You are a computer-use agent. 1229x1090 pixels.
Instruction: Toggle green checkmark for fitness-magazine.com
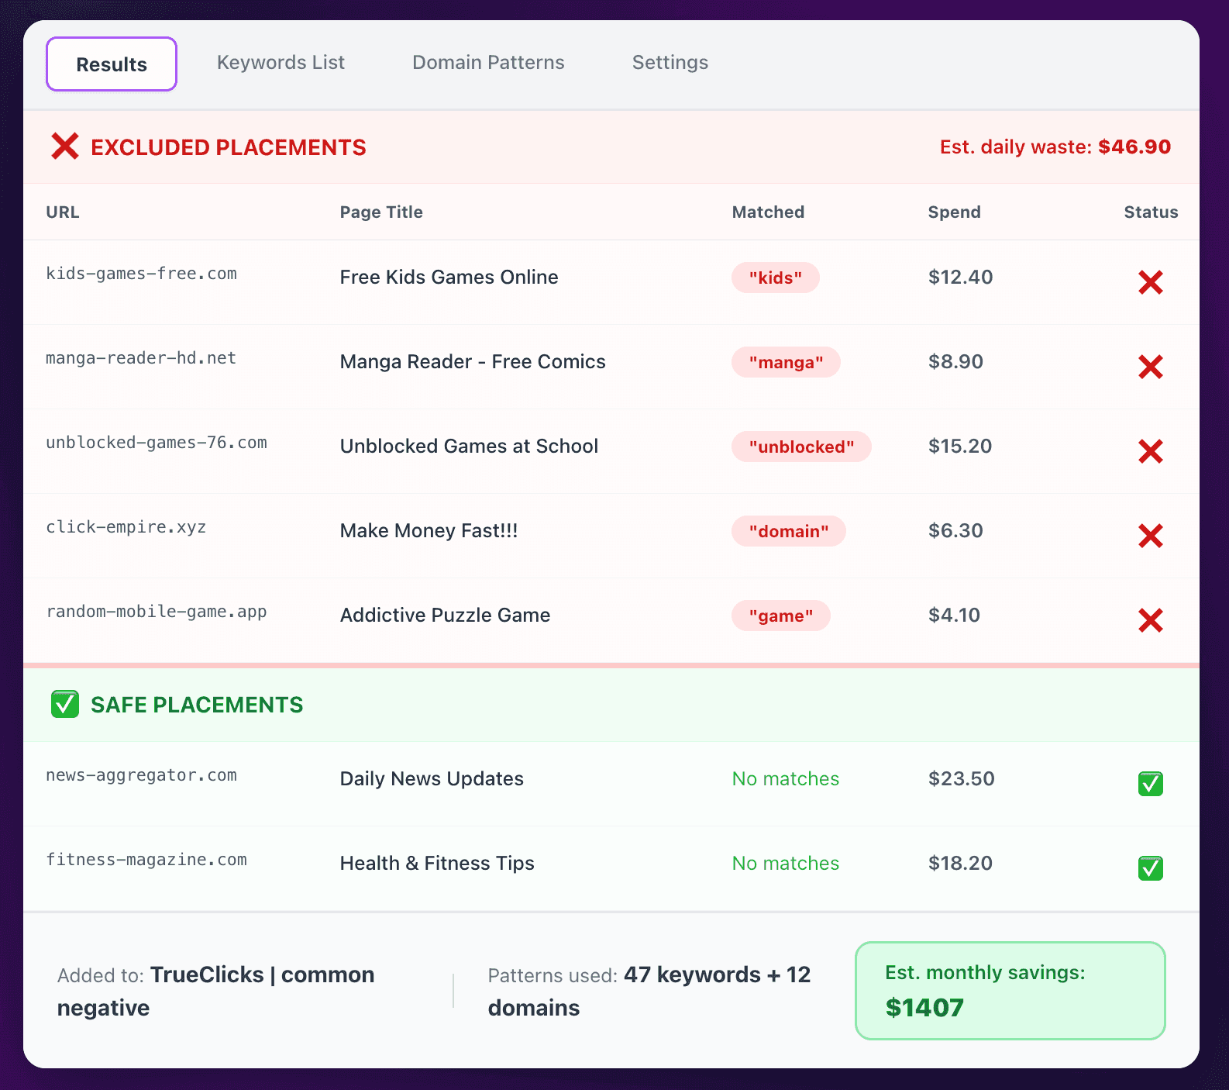(x=1150, y=868)
